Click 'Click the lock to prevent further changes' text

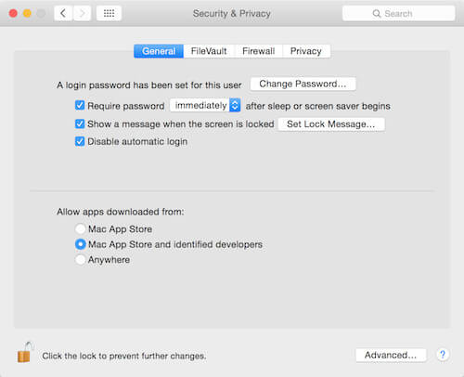pos(124,356)
